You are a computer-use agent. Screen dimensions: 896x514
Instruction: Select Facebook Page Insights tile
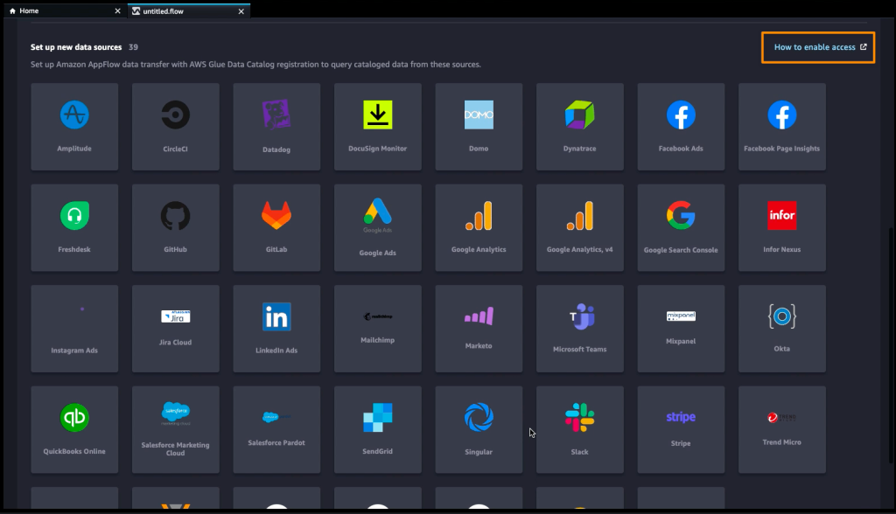782,127
